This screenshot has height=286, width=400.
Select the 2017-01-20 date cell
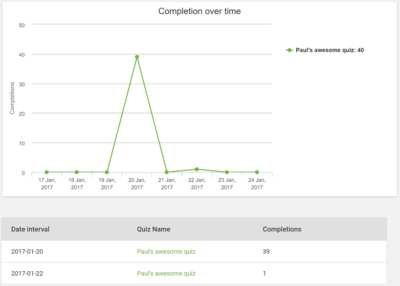tap(27, 252)
